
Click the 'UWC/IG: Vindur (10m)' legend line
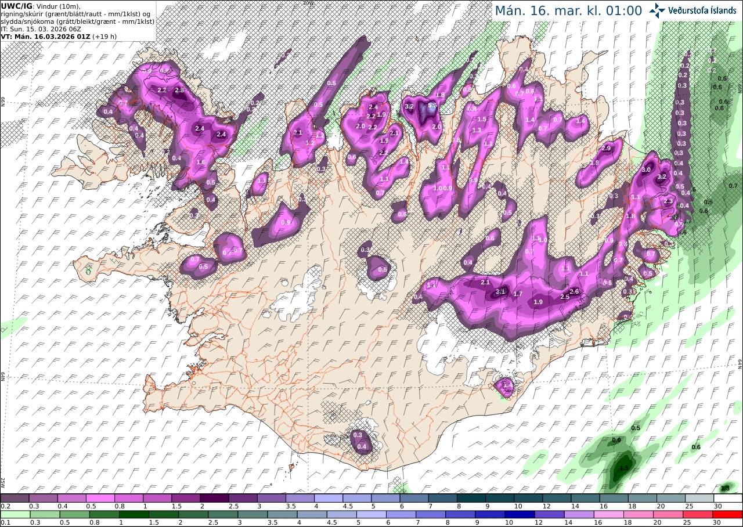coord(41,6)
